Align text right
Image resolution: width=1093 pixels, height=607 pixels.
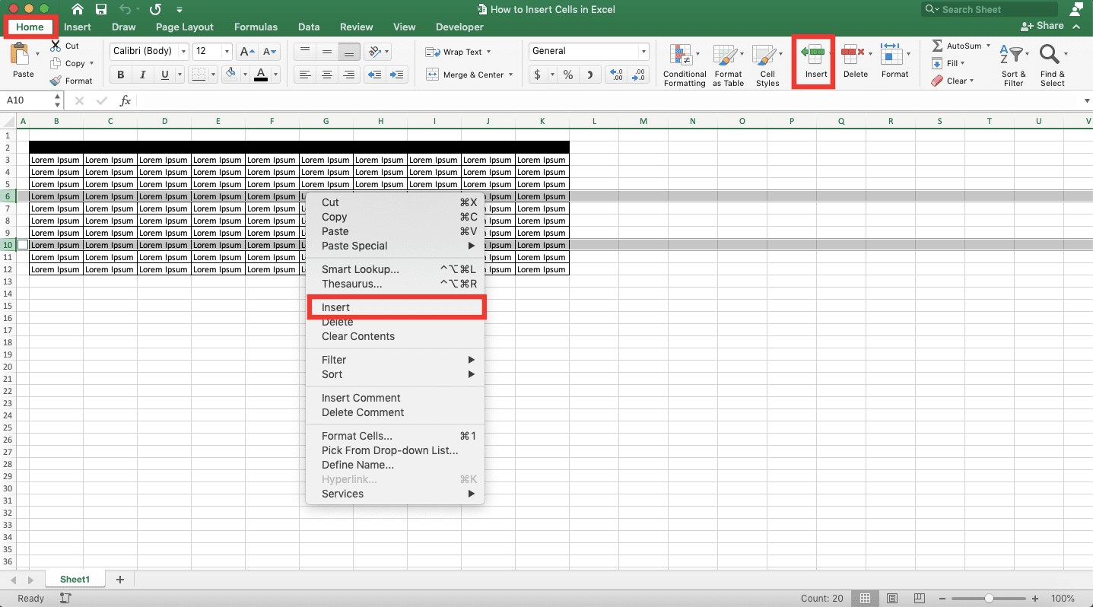point(349,75)
